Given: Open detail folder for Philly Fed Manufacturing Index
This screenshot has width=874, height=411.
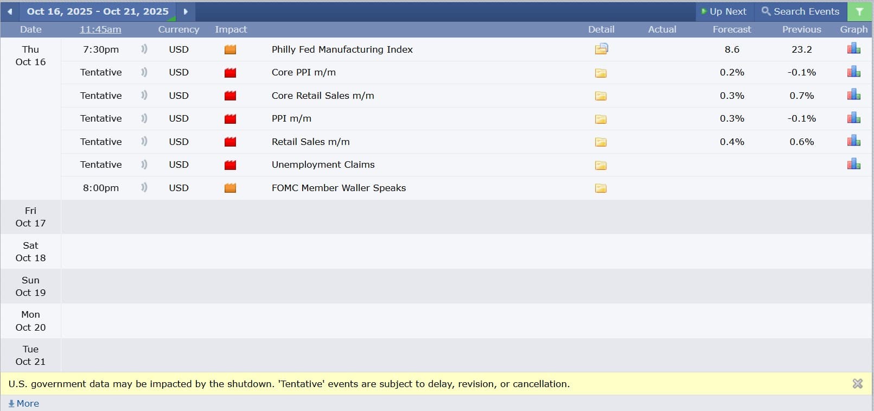Looking at the screenshot, I should point(601,49).
